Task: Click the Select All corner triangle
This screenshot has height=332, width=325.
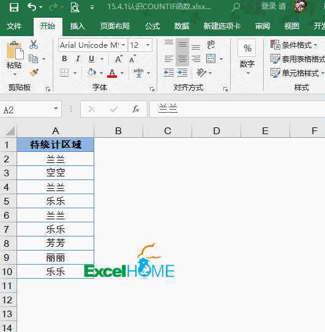Action: 10,131
